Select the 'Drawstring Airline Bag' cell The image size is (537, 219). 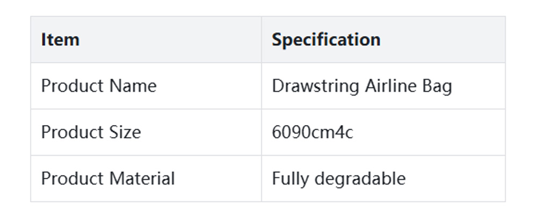tap(362, 86)
